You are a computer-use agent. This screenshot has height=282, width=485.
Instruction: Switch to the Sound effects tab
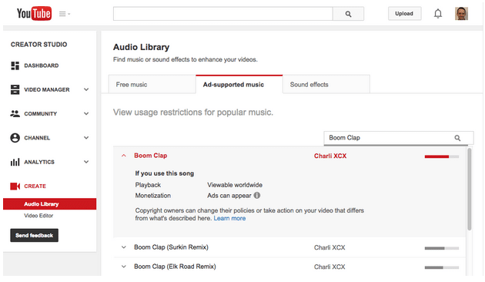tap(326, 85)
